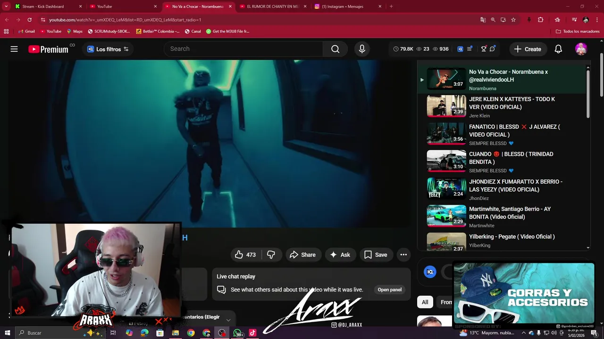
Task: Open the chat bubble icon in the stats bar
Action: click(493, 49)
